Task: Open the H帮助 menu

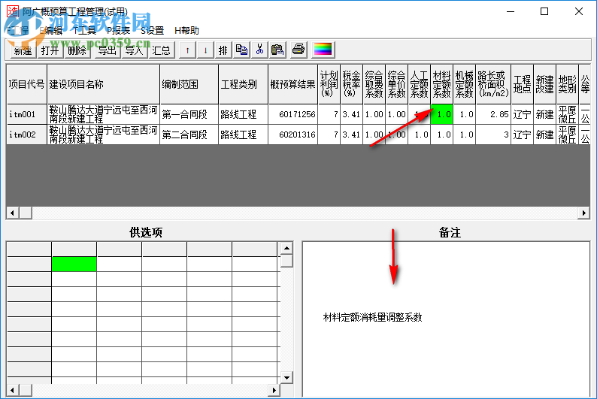Action: (186, 30)
